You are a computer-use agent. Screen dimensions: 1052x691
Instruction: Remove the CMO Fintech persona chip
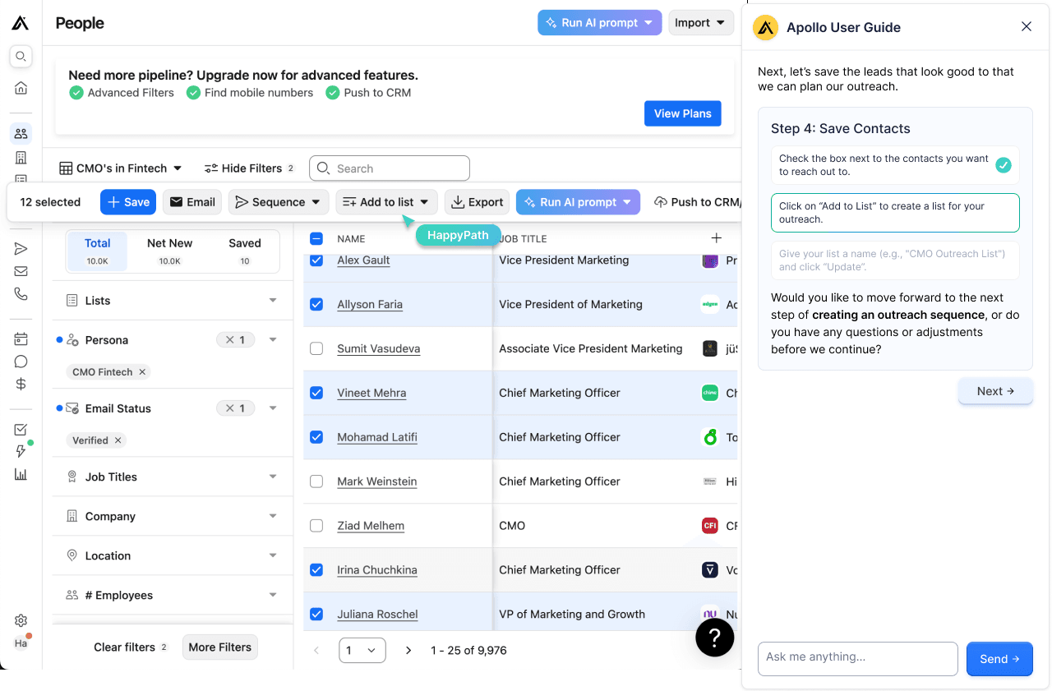tap(142, 372)
